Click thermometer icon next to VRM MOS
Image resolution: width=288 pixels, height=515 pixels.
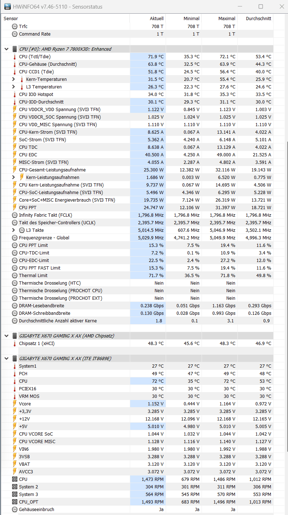[x=15, y=396]
